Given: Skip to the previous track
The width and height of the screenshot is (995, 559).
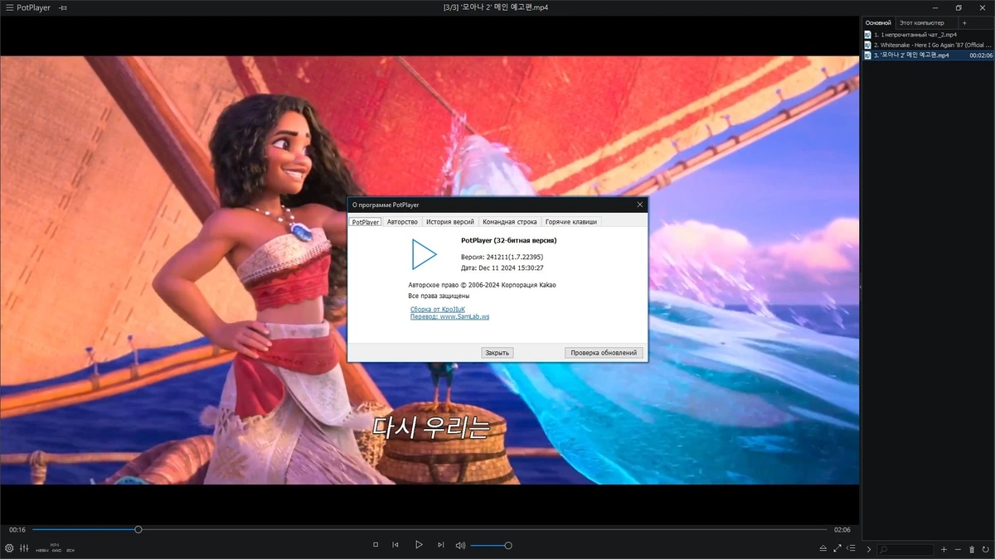Looking at the screenshot, I should (396, 545).
